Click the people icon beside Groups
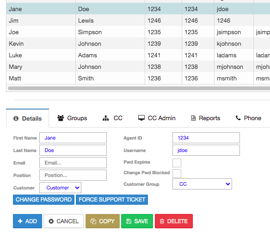The image size is (270, 232). coord(61,118)
